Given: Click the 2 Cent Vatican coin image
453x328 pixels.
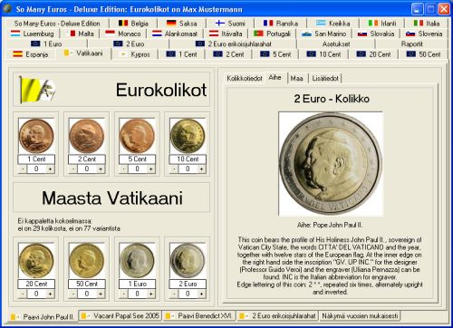Looking at the screenshot, I should pos(87,136).
